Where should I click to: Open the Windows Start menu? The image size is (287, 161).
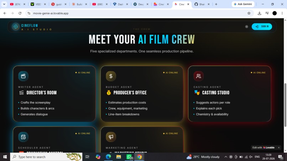5,157
